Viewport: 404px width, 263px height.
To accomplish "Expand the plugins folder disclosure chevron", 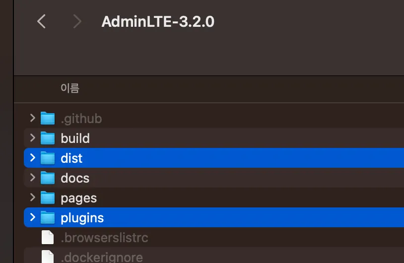I will 32,217.
